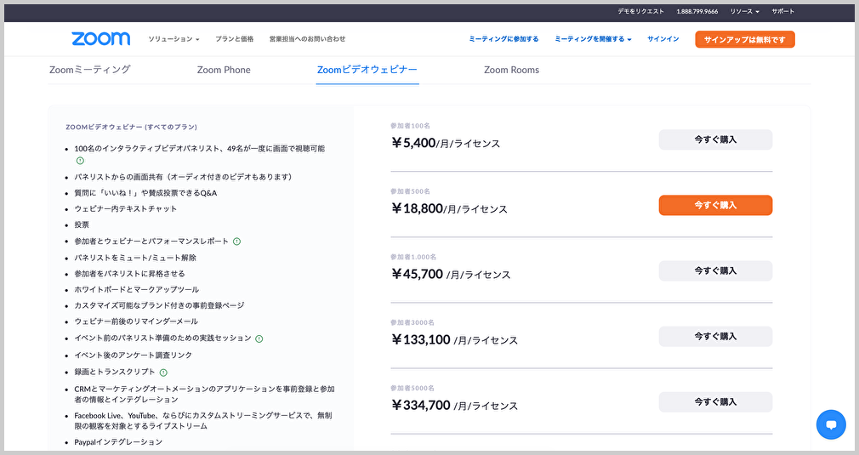Image resolution: width=859 pixels, height=455 pixels.
Task: Click the 参加者1,000名 label
Action: click(x=413, y=258)
